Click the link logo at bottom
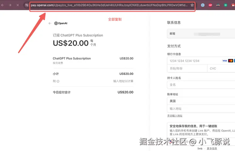 click(200, 148)
